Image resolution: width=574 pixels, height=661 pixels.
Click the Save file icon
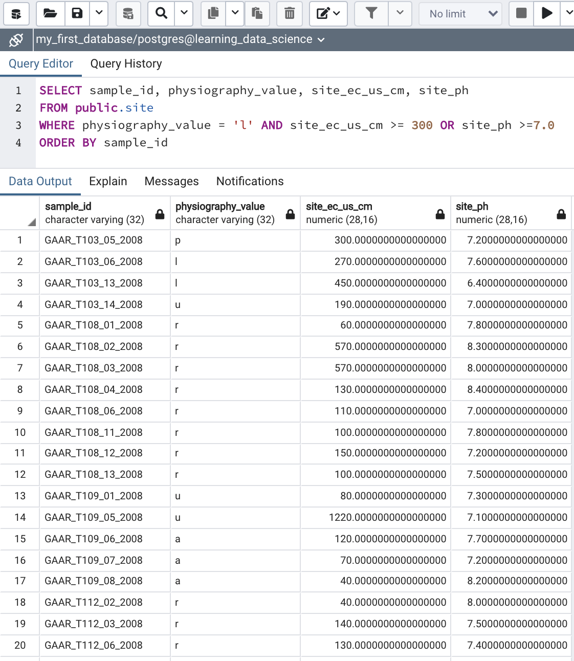(77, 13)
